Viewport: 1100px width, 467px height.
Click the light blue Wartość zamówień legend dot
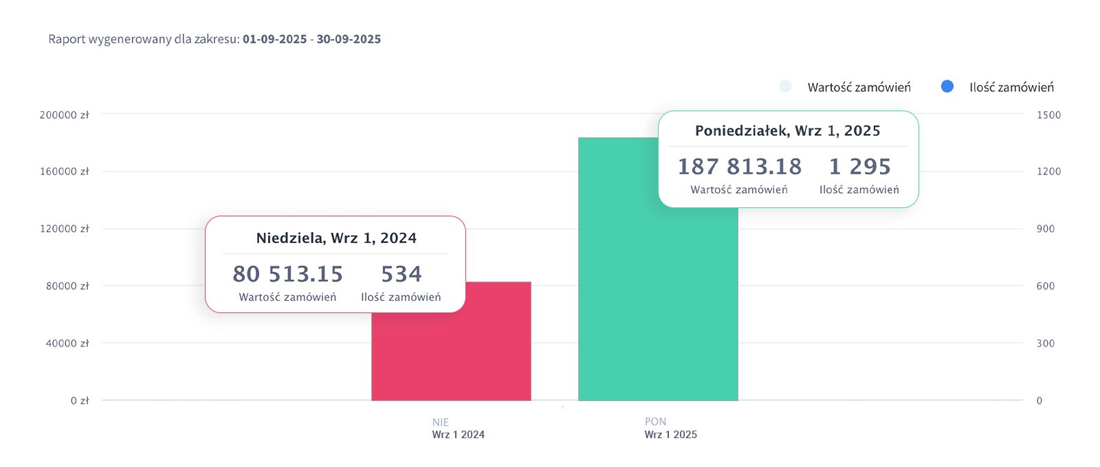tap(785, 87)
